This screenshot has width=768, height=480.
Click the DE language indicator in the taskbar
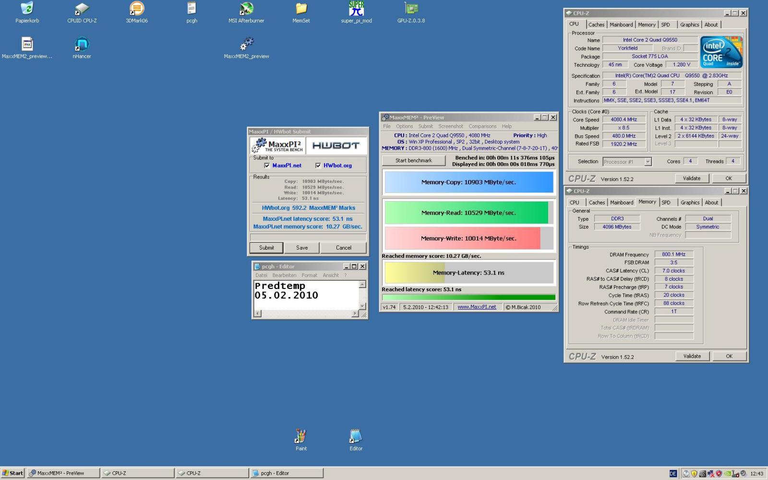[x=673, y=474]
